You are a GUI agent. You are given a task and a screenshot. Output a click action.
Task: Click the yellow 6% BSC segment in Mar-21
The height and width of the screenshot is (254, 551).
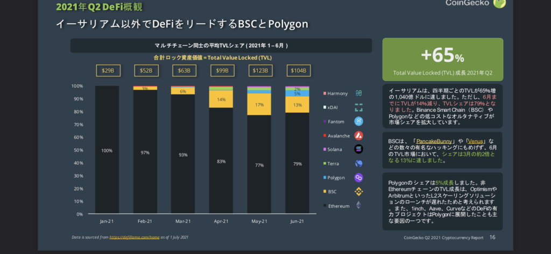[183, 91]
